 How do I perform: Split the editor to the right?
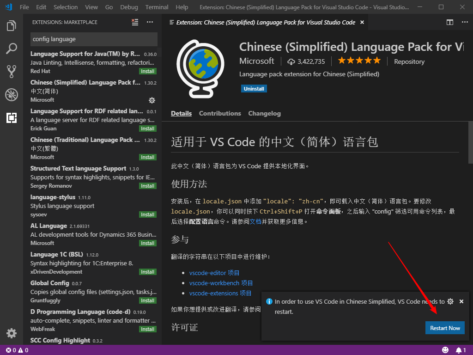coord(450,22)
